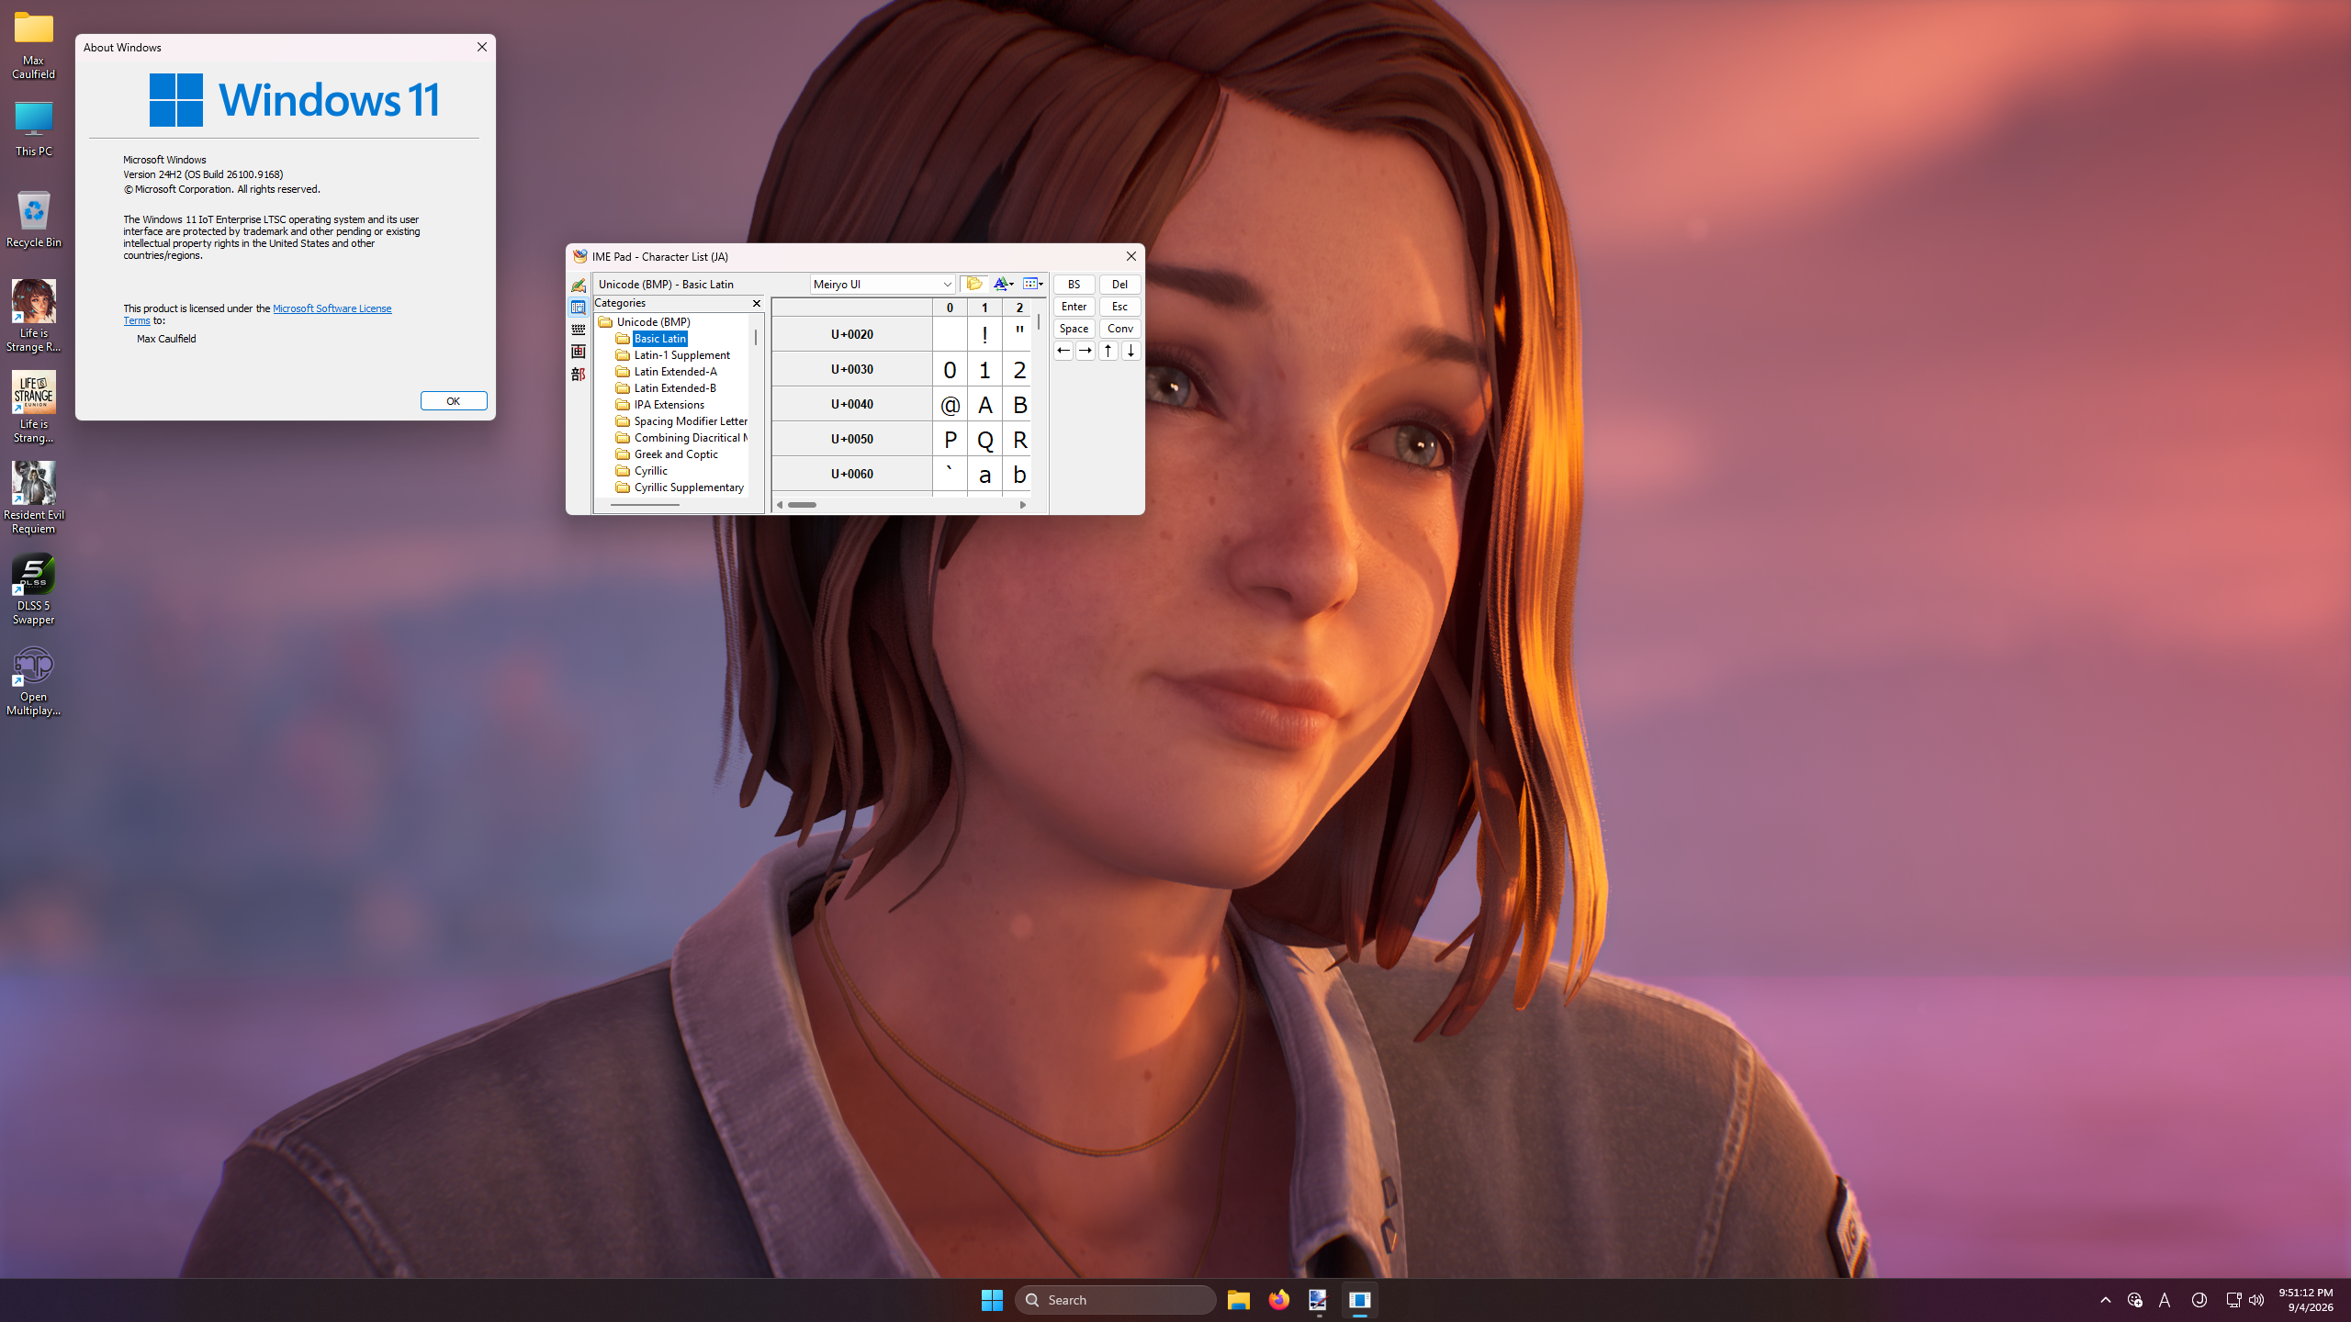Click the Del button in IME Pad
Viewport: 2351px width, 1322px height.
[x=1119, y=285]
